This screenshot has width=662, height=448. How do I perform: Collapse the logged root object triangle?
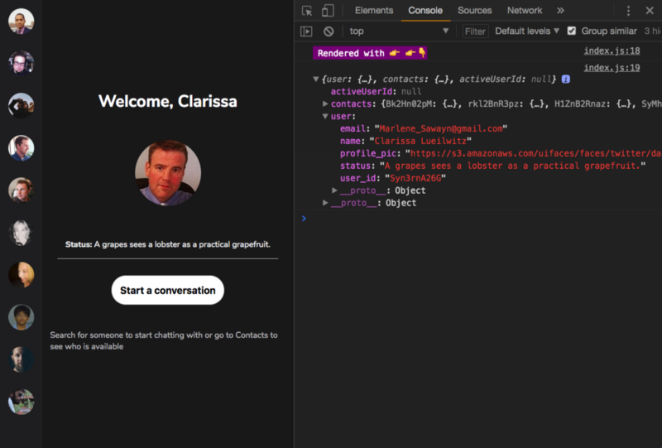[315, 79]
